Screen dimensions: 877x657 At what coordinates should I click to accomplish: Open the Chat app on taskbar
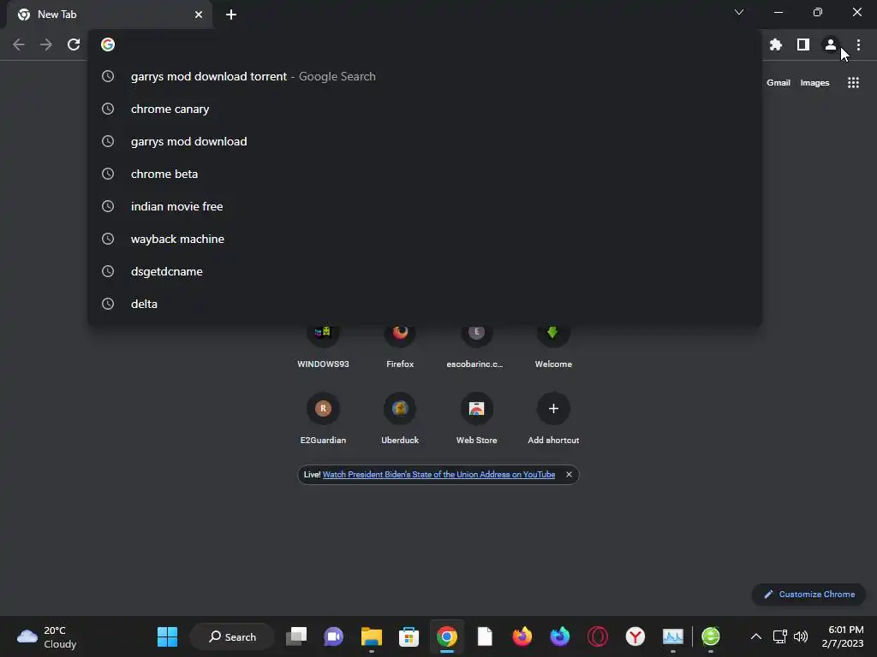(x=334, y=636)
